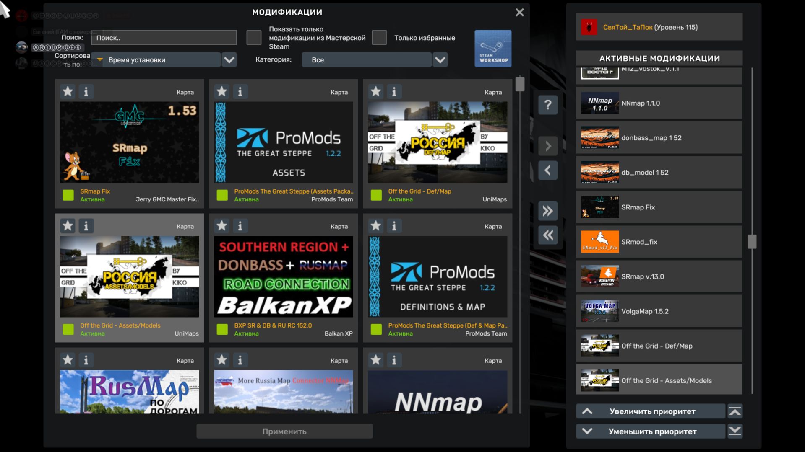Viewport: 805px width, 452px height.
Task: Select SRmod_fix in active mods list
Action: pyautogui.click(x=659, y=242)
